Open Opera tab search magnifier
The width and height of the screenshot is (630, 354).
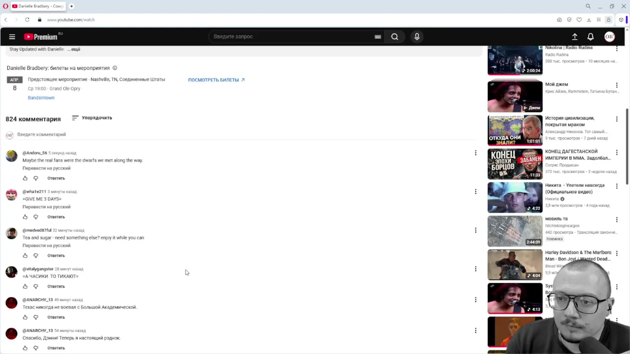tap(588, 6)
